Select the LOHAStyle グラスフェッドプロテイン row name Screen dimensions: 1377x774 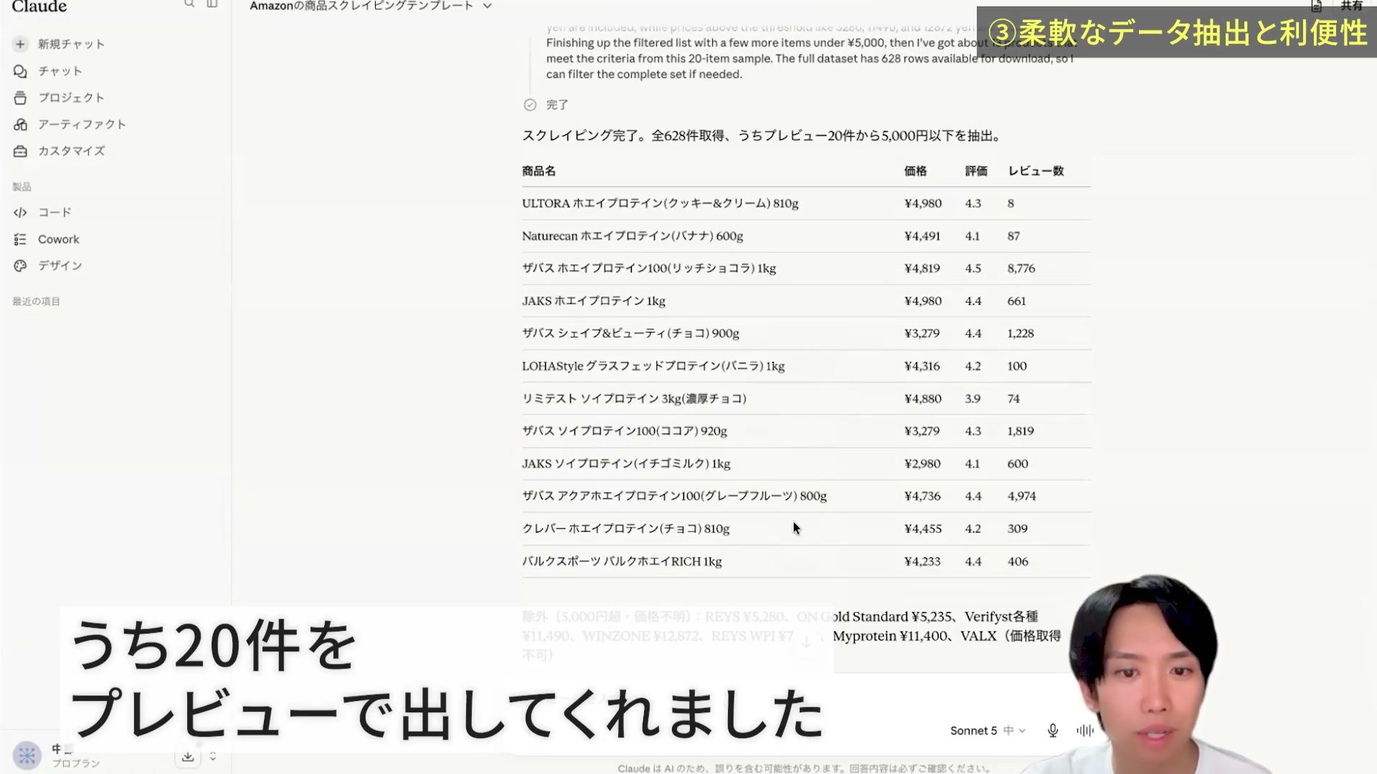(x=653, y=366)
